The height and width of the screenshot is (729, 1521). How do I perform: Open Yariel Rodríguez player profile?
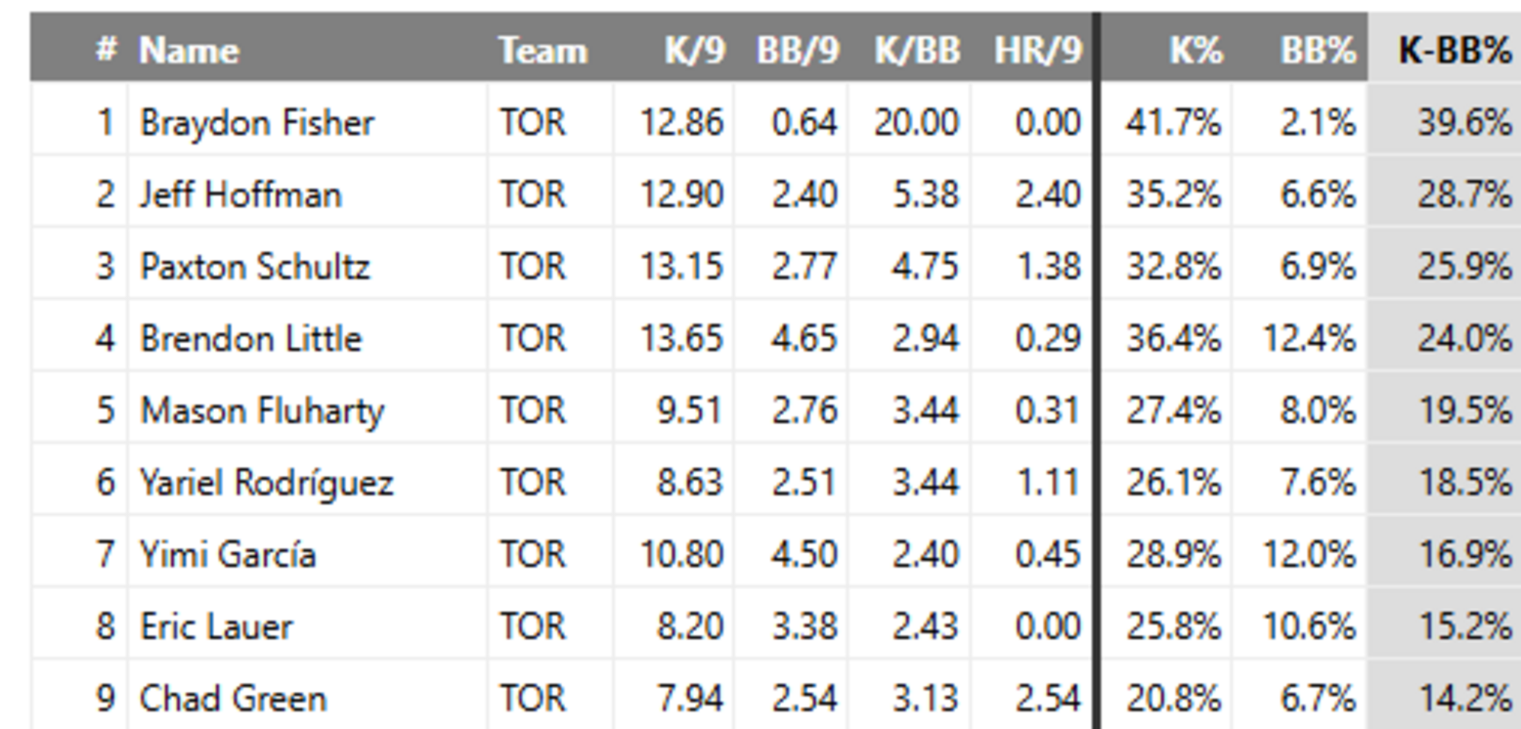click(x=266, y=483)
